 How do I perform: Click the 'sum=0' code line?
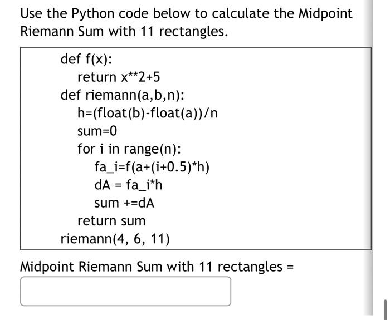pos(97,131)
